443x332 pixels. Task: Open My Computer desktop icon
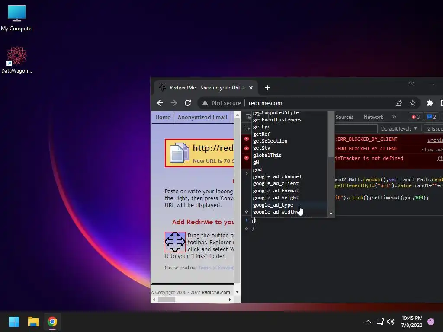(x=17, y=18)
